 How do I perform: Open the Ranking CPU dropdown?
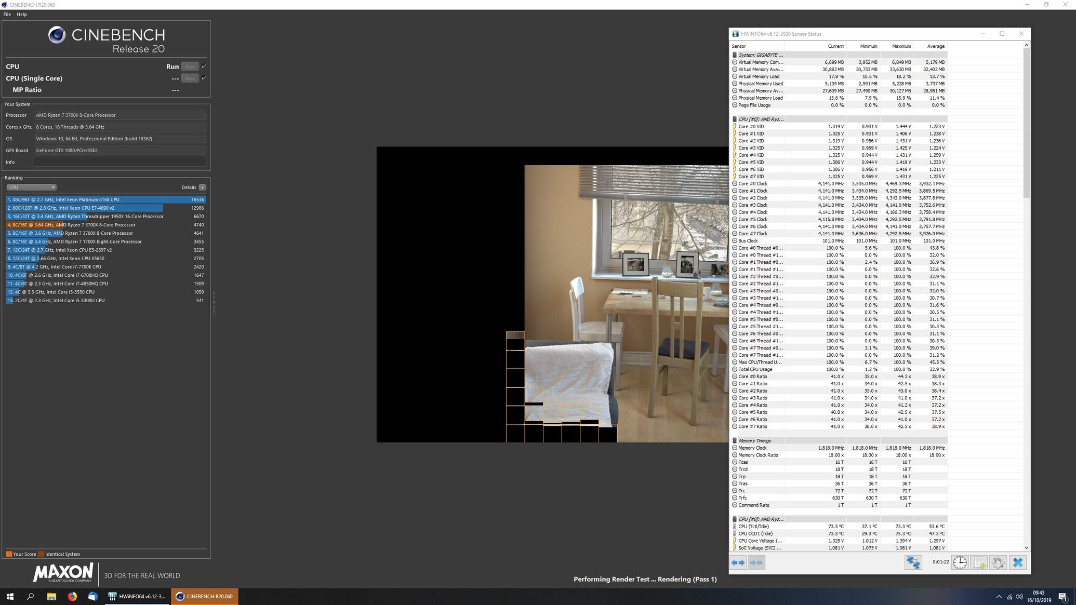point(31,187)
